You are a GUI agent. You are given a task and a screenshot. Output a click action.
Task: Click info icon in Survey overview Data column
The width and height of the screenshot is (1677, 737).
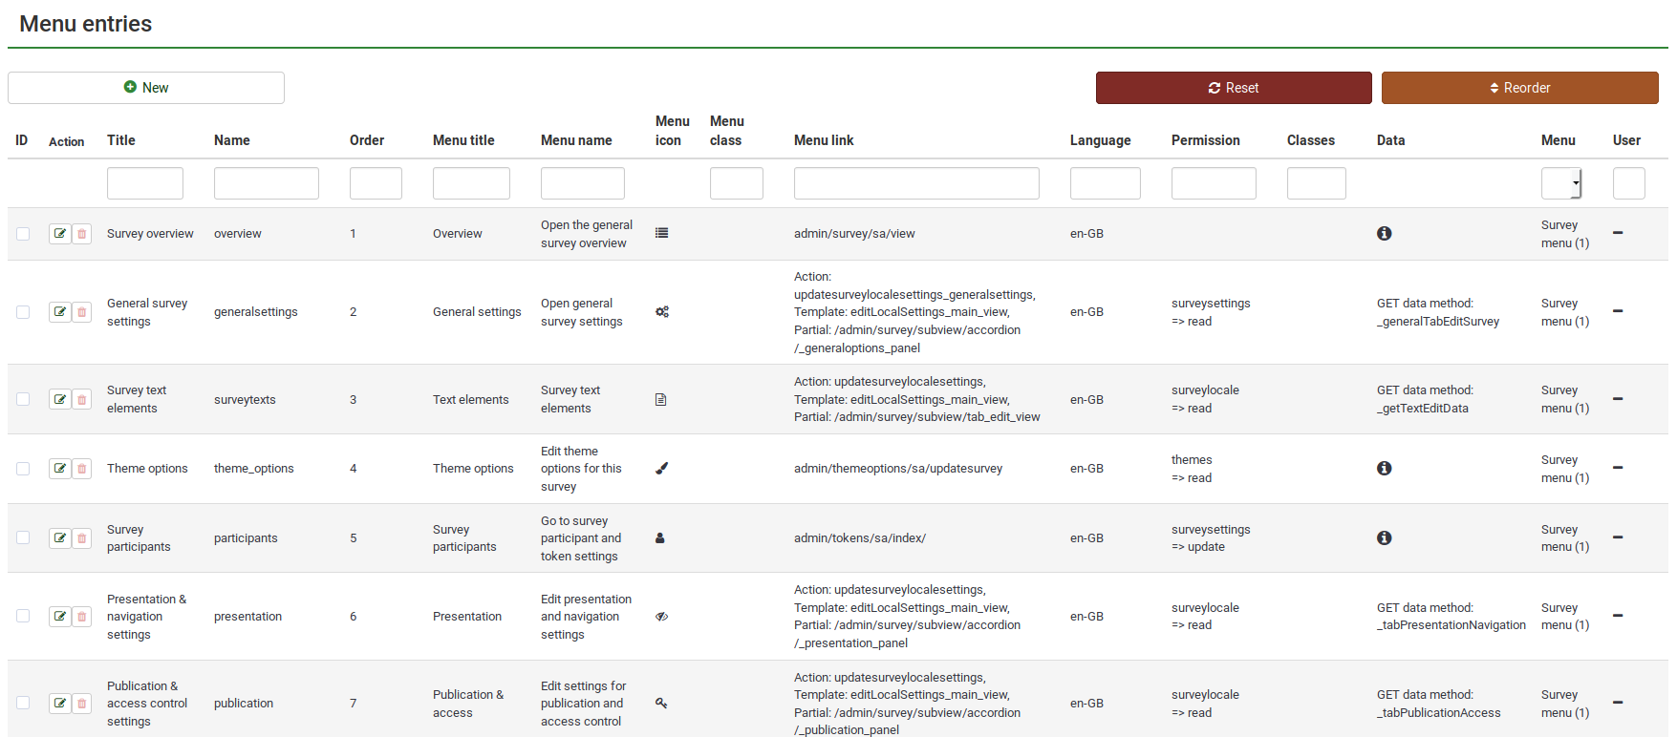(1384, 234)
